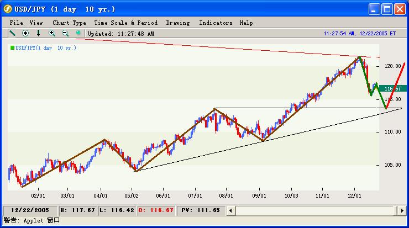Click the Updated: 11:27:48 AM text
Screen dimensions: 409x228
121,34
